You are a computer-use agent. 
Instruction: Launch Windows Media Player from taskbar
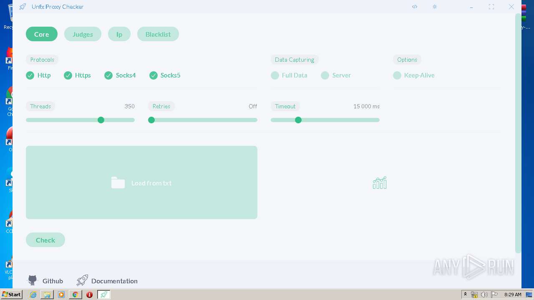click(x=61, y=295)
